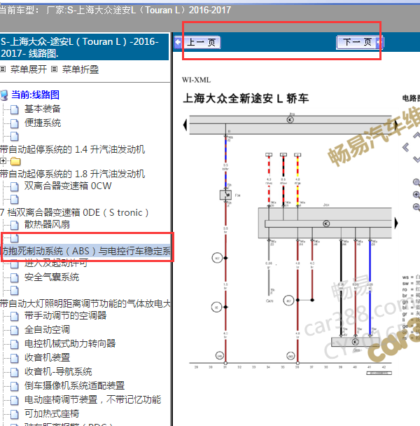
Task: Pan diagram left with chevron icon
Action: 406,147
